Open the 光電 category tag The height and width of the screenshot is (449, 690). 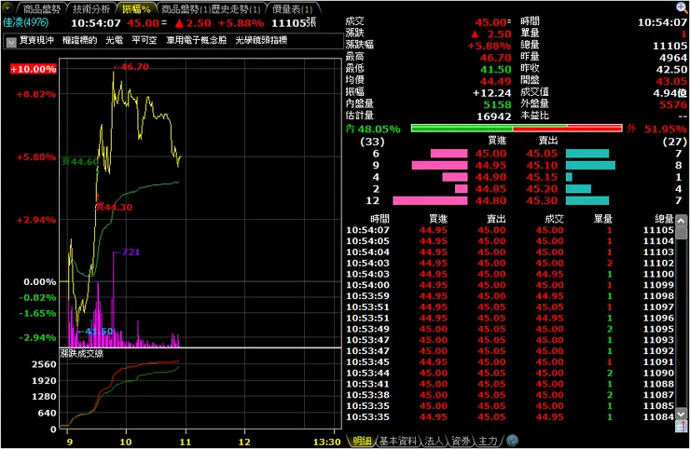pos(115,40)
